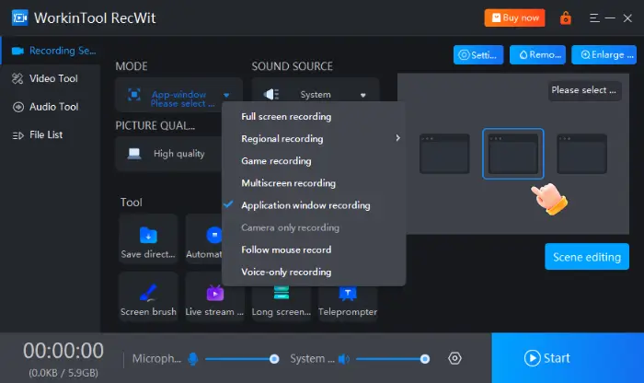Open the Screen brush tool
Viewport: 644px width, 383px height.
point(148,296)
